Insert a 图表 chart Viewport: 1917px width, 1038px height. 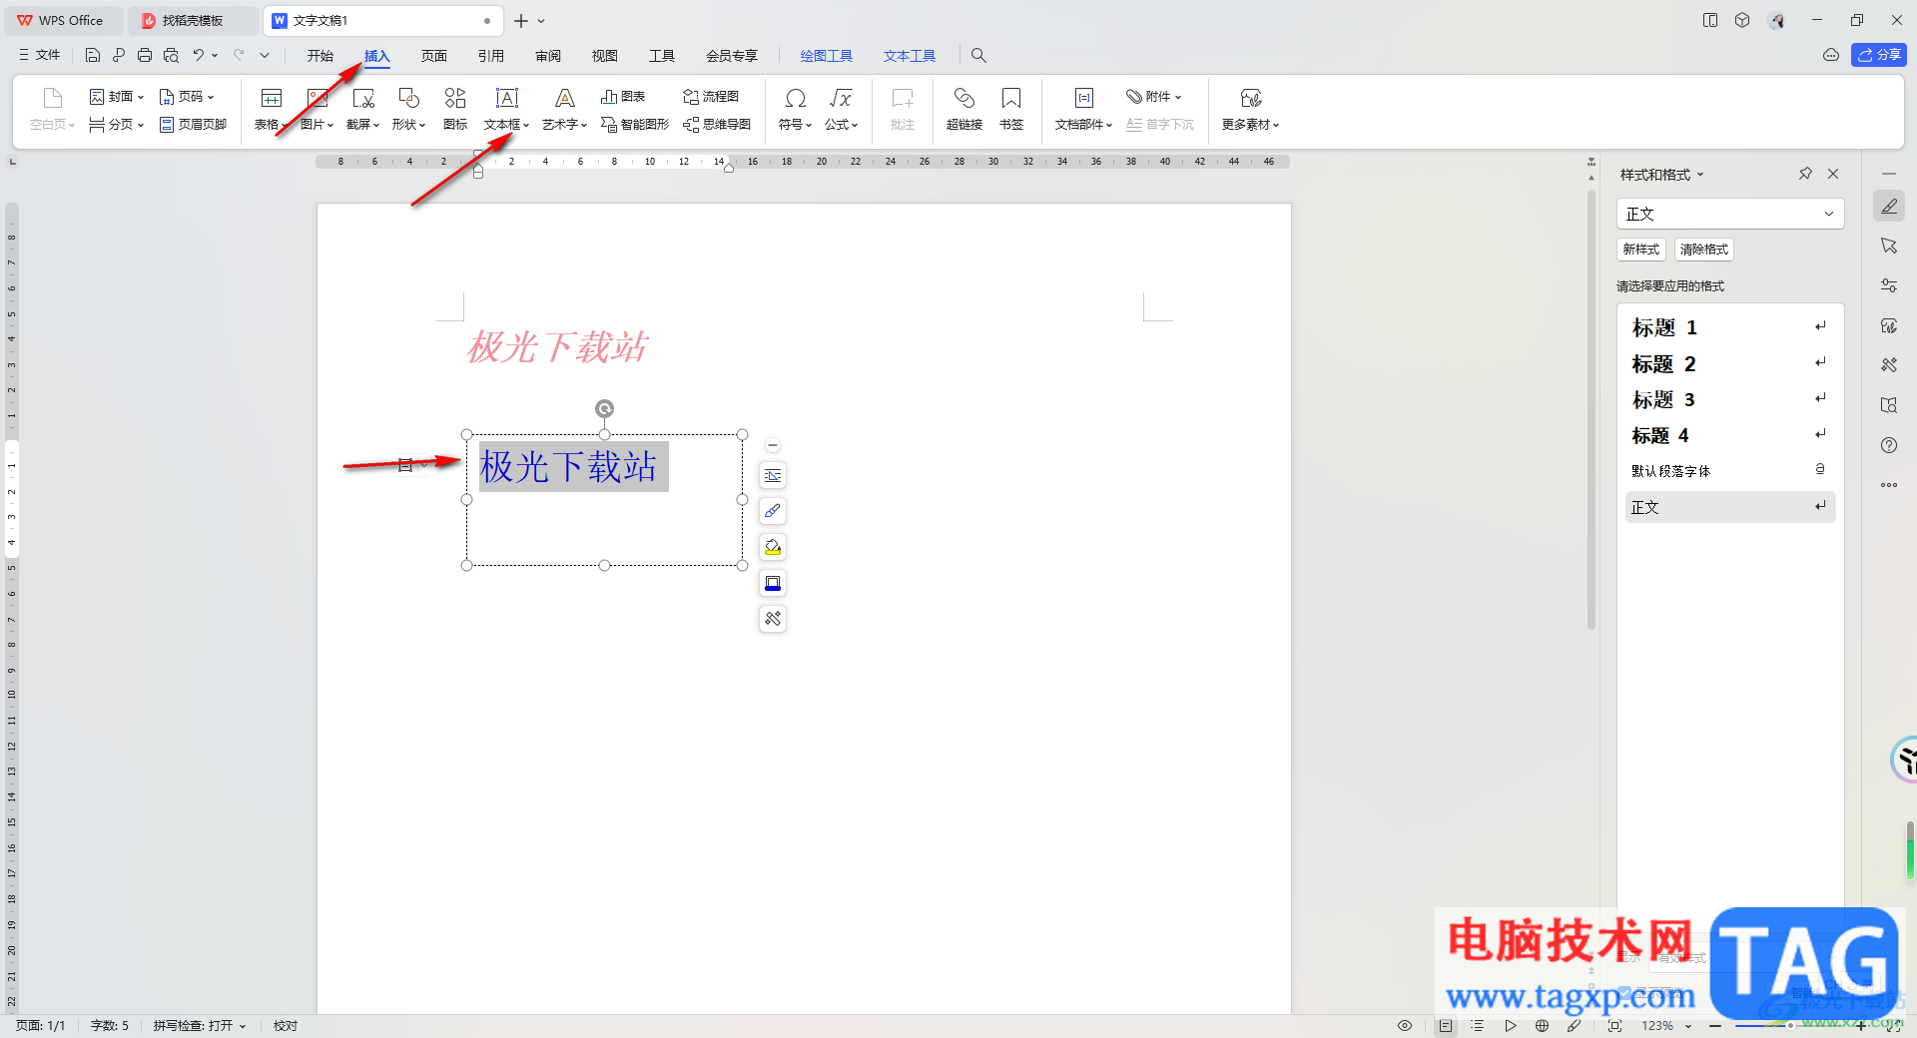(623, 97)
